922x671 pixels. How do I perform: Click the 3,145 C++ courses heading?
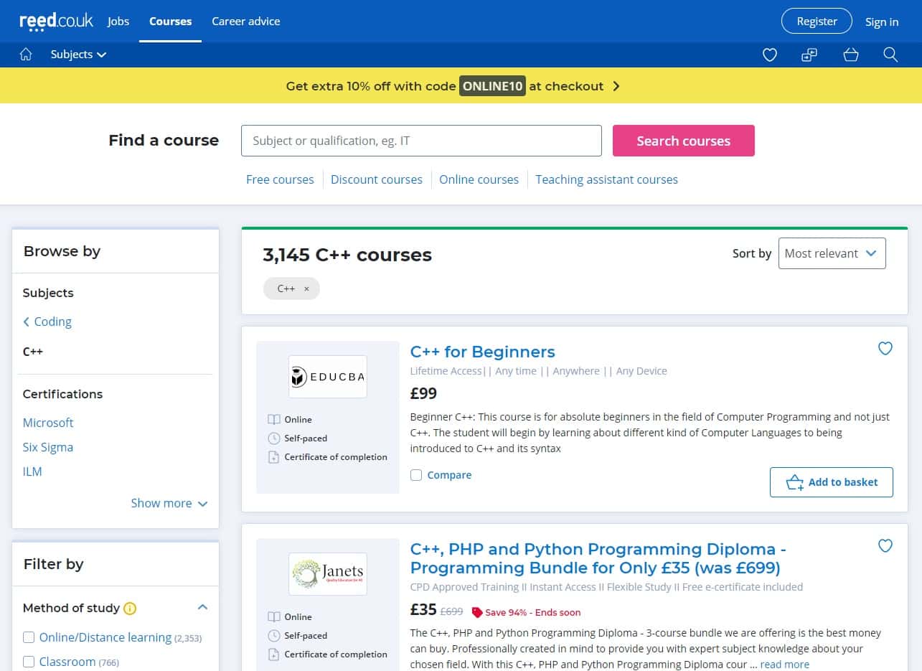(347, 255)
